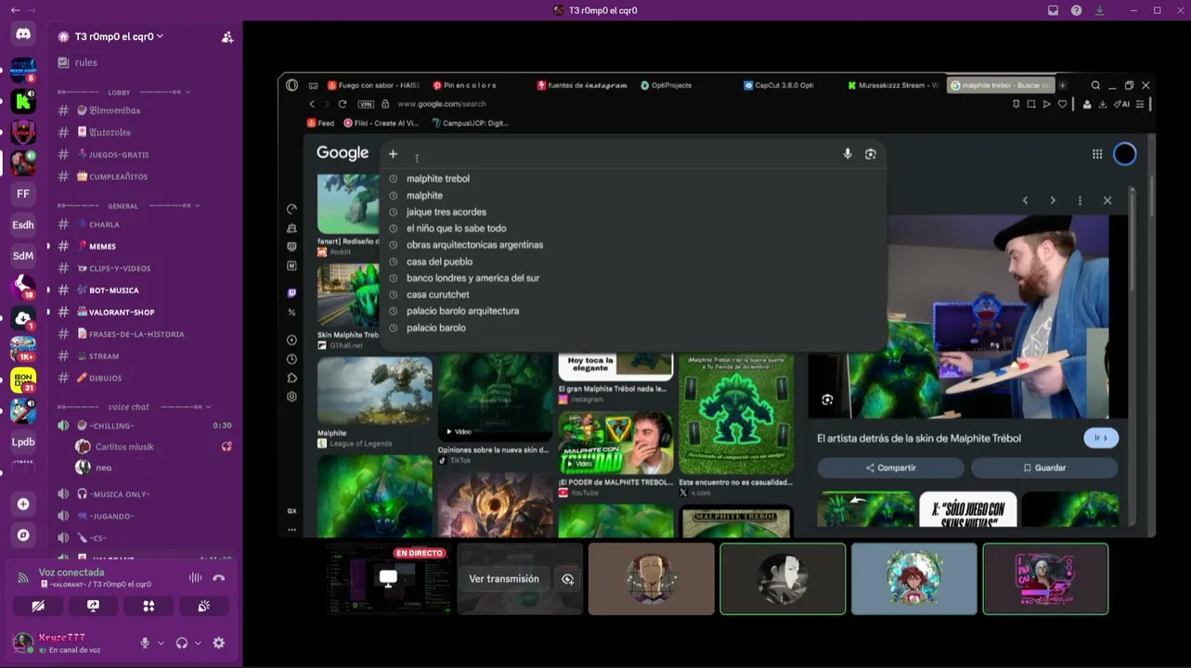Open Discord user settings gear
The height and width of the screenshot is (668, 1191).
(x=219, y=643)
